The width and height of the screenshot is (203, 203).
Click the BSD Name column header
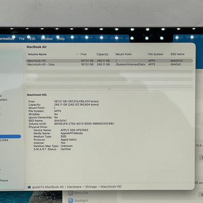point(178,54)
